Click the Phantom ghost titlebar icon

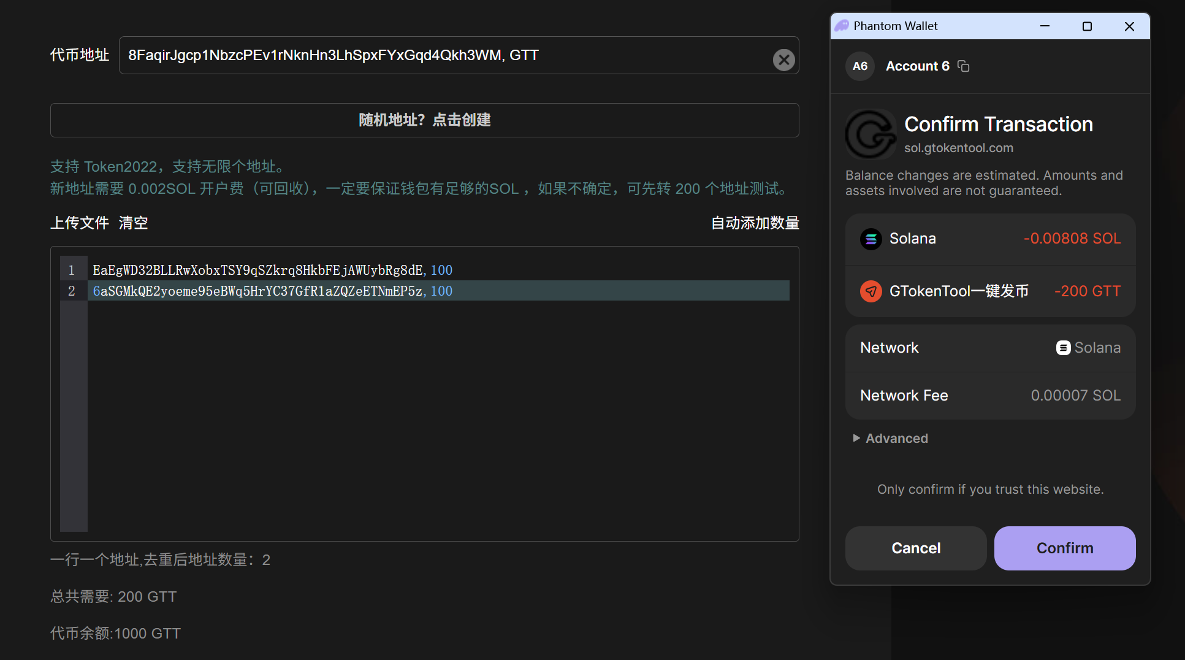(x=842, y=26)
